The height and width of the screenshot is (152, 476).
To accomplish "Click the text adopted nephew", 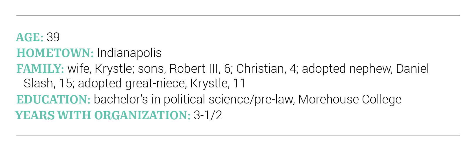I will 347,69.
